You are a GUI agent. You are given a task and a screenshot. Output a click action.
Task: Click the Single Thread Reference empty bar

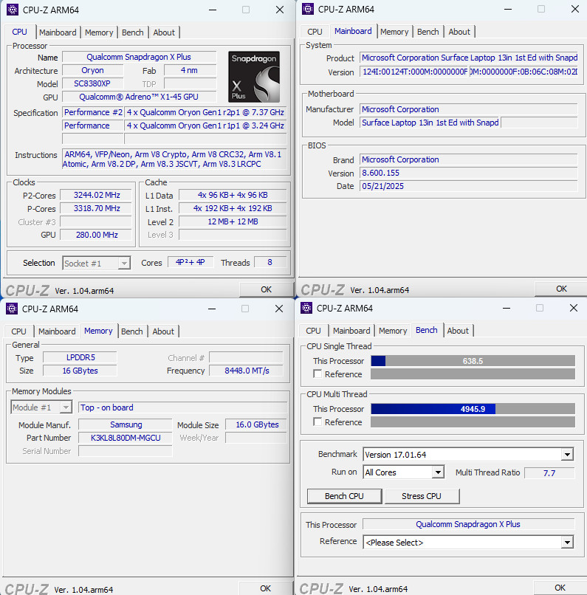click(x=473, y=374)
